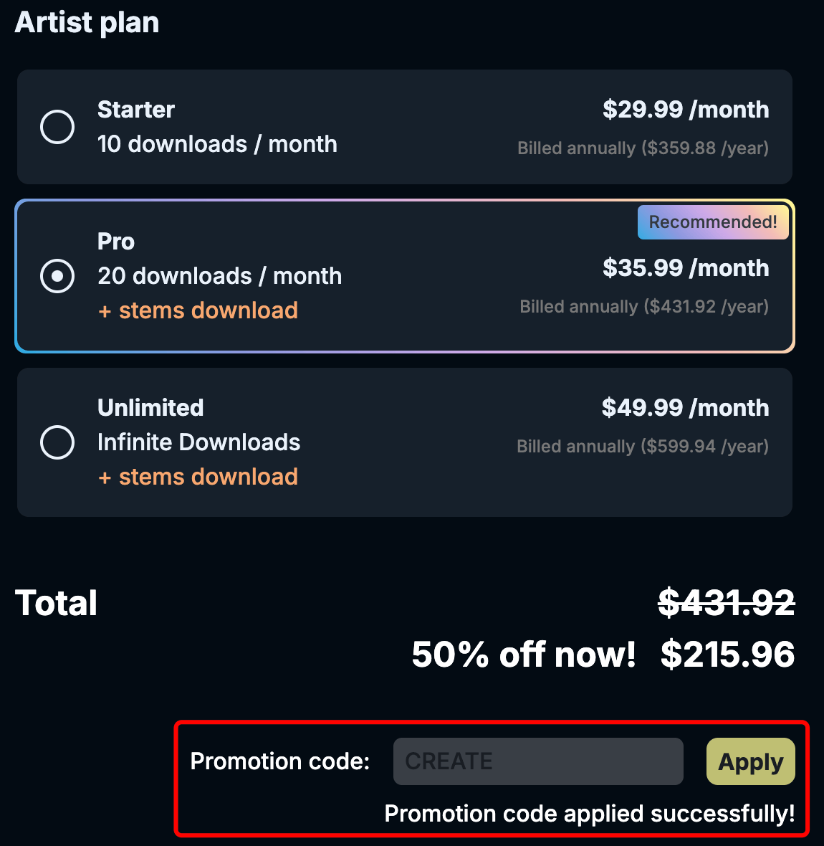Click the $29.99 monthly Starter price
Image resolution: width=824 pixels, height=846 pixels.
coord(686,110)
